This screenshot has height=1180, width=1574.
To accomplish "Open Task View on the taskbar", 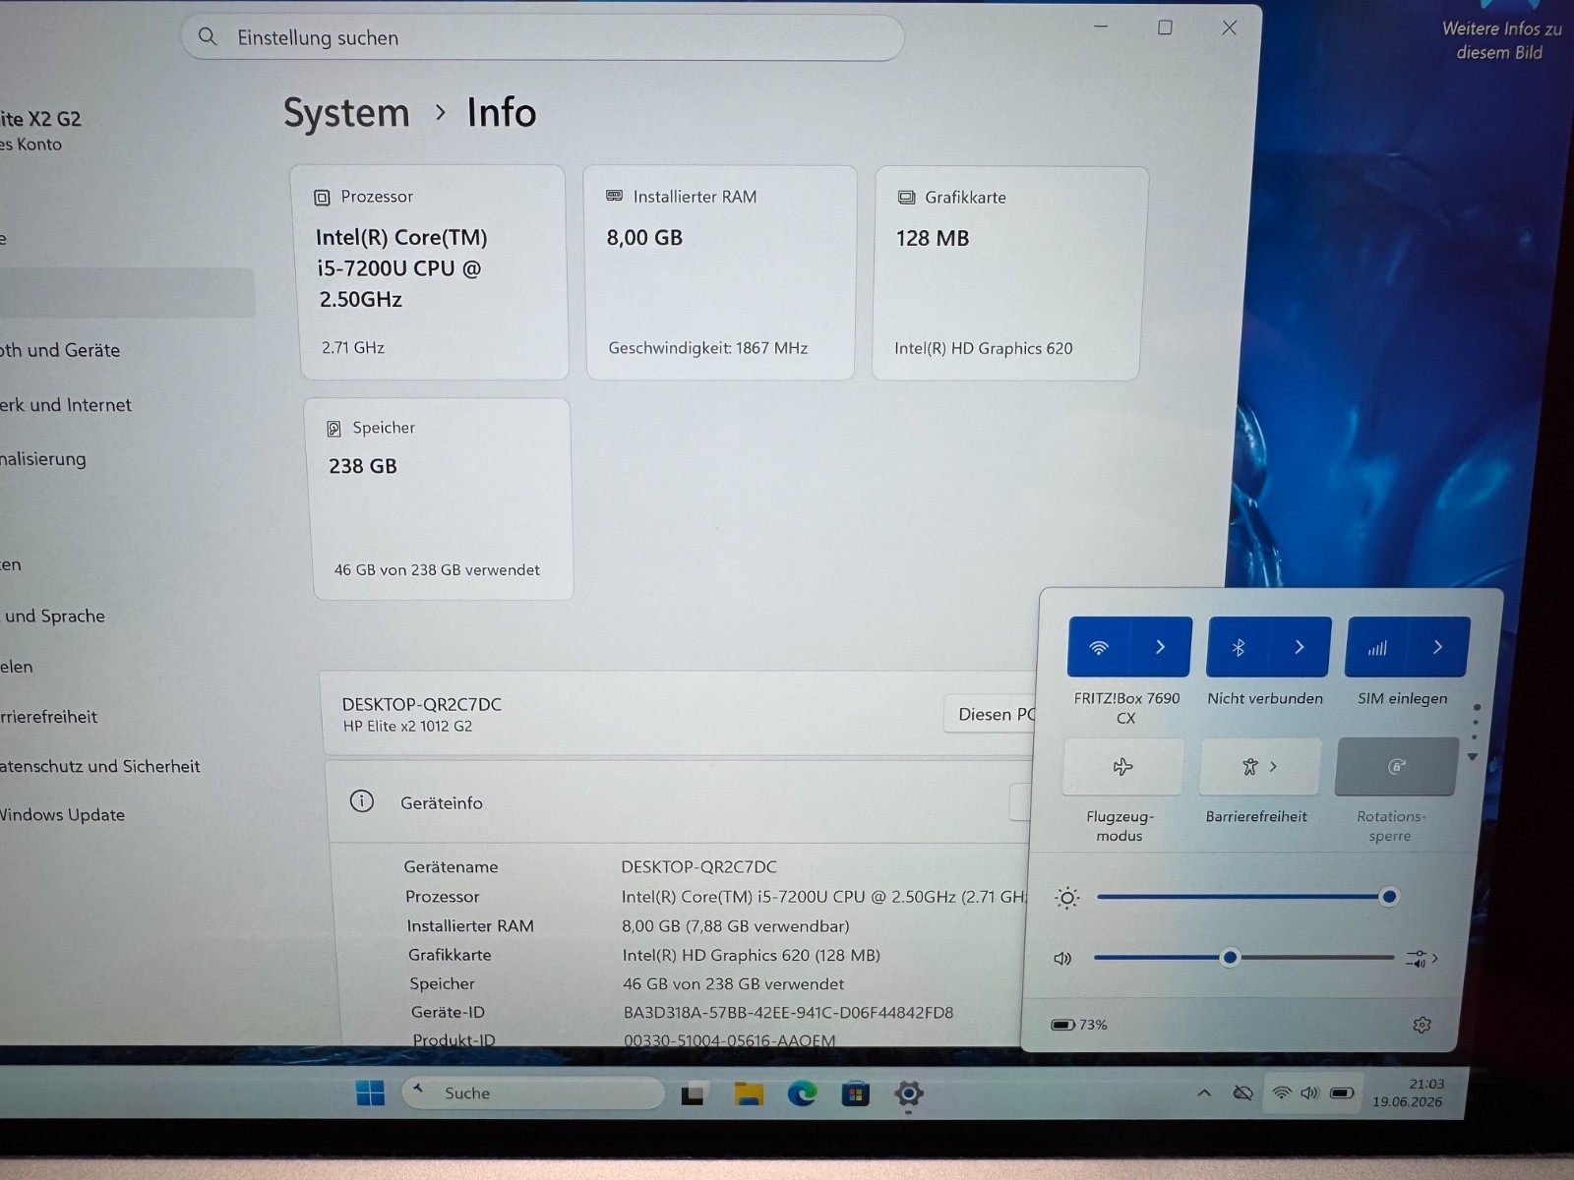I will coord(694,1093).
